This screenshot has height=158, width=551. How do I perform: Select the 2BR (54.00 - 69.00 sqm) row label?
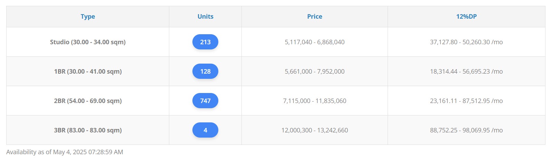tap(88, 101)
